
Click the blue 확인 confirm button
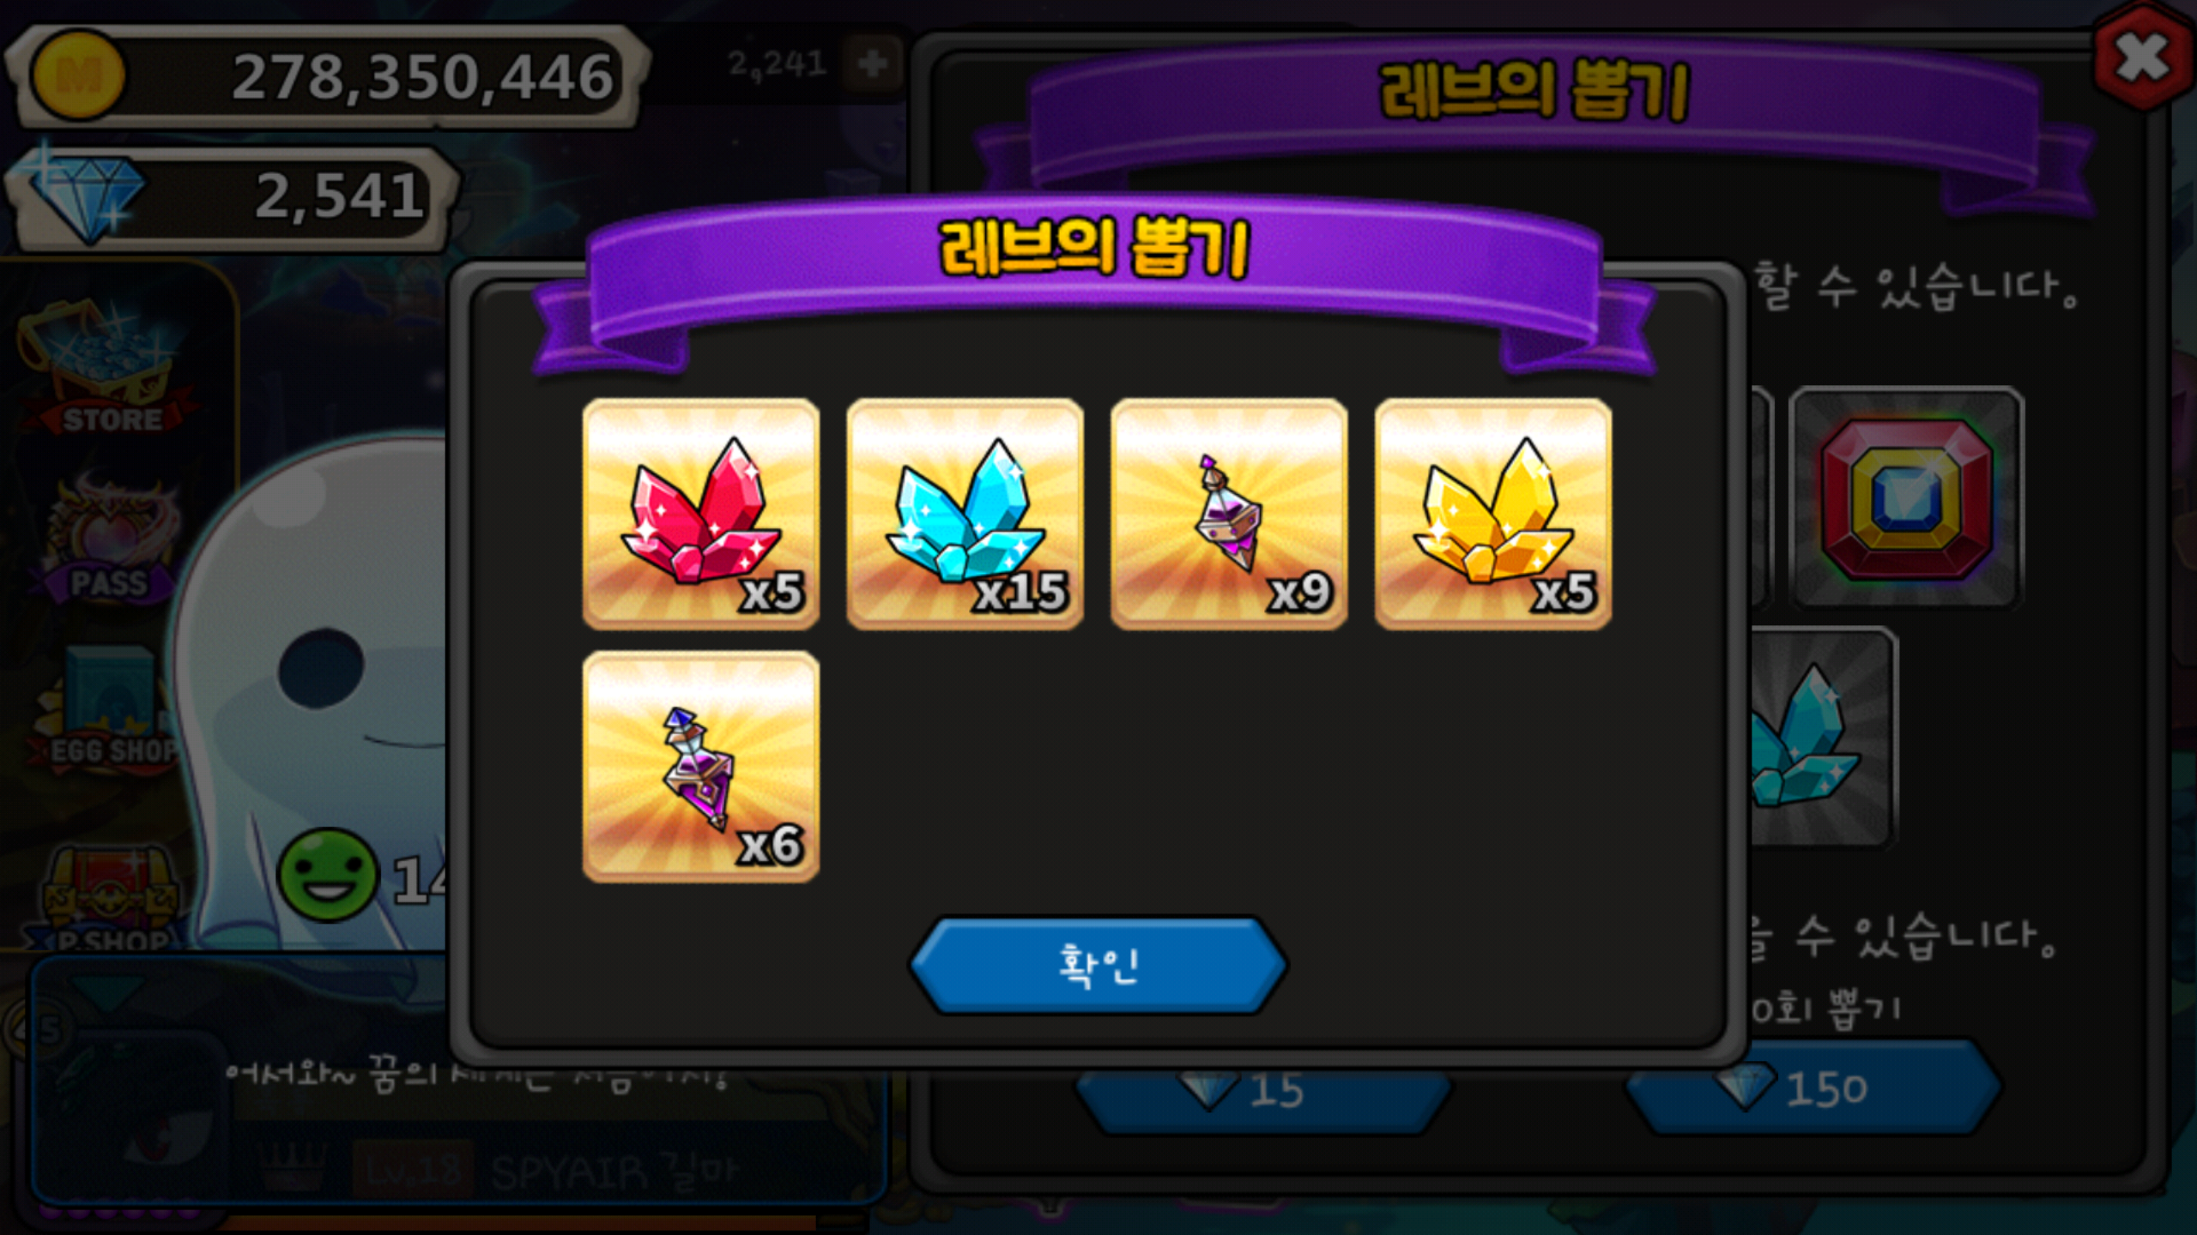click(1098, 966)
